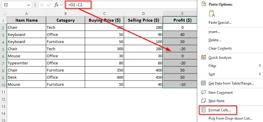Click the Item Name header cell
263x122 pixels.
tap(26, 20)
